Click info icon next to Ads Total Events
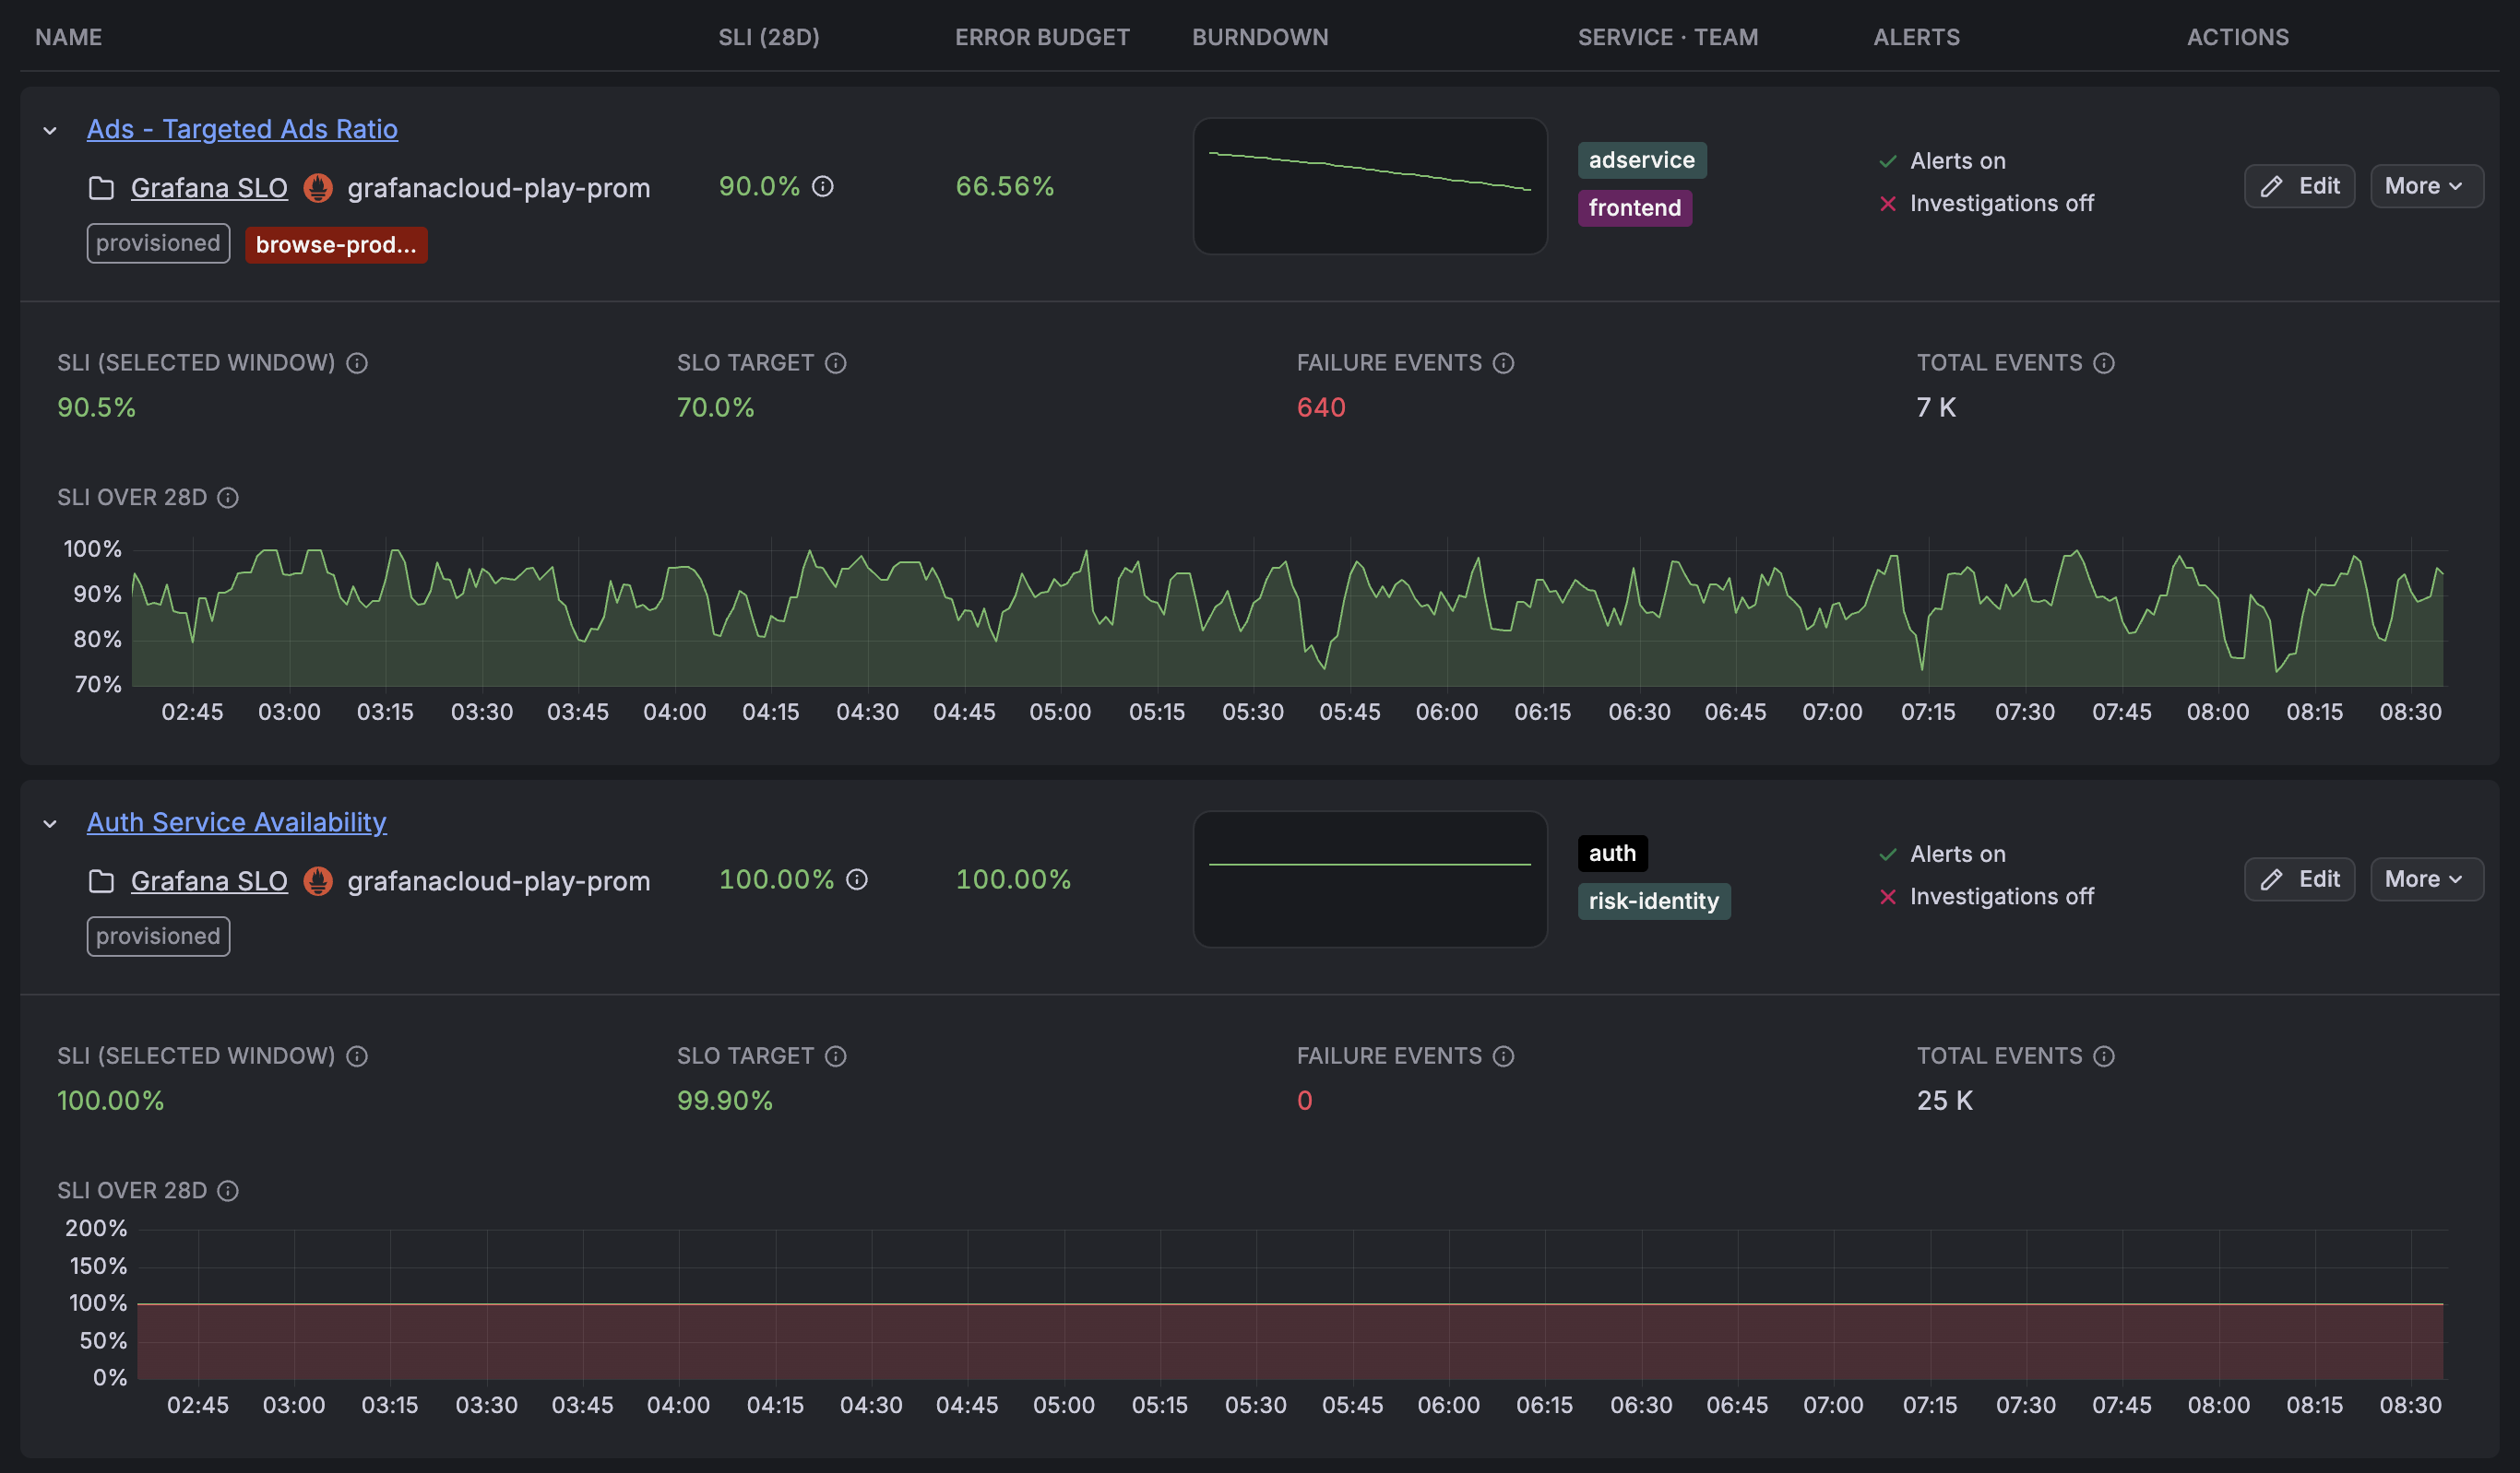Viewport: 2520px width, 1473px height. 2104,363
